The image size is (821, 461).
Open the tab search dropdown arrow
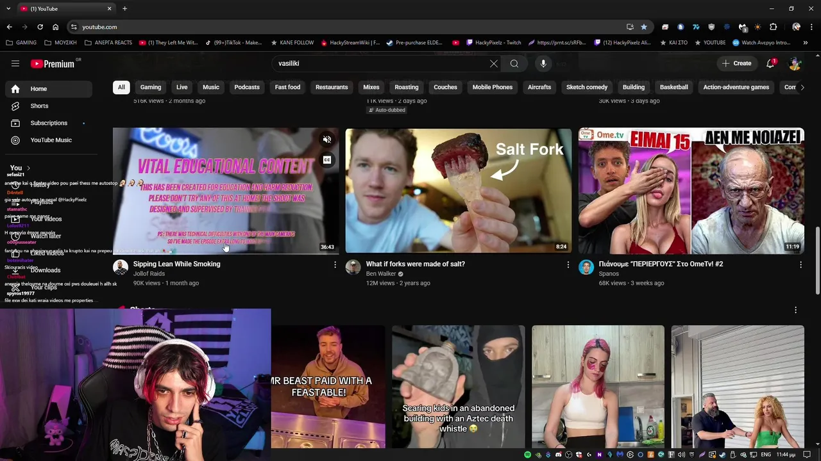click(8, 8)
